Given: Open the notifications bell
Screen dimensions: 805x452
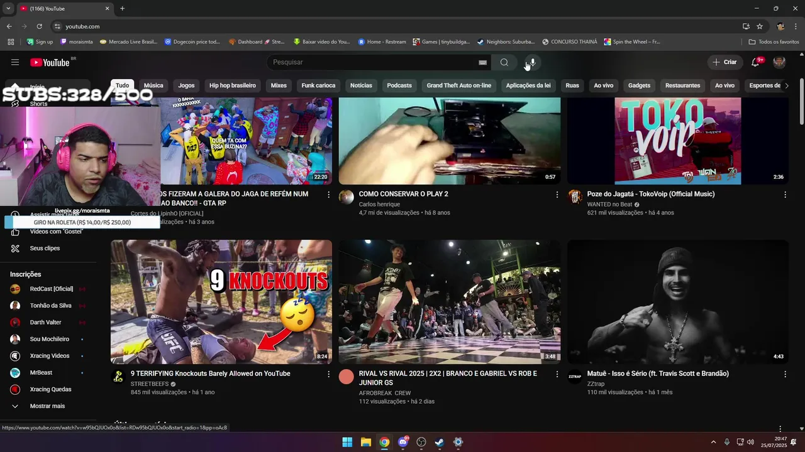Looking at the screenshot, I should (x=756, y=62).
